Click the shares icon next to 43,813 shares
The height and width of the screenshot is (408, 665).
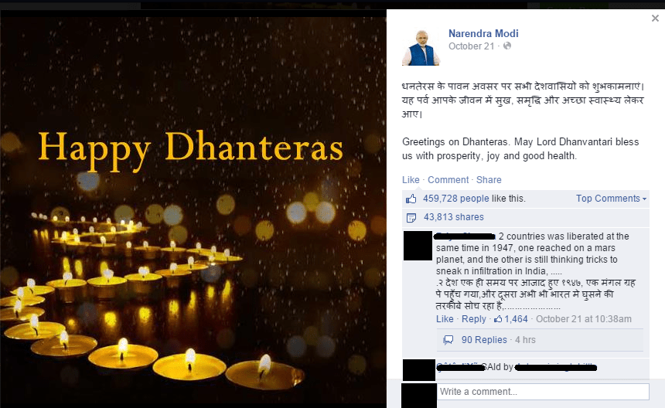point(411,218)
